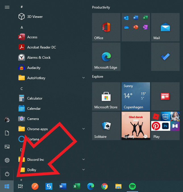Click the C letter header
Viewport: 183px width, 192px height.
[x=22, y=89]
